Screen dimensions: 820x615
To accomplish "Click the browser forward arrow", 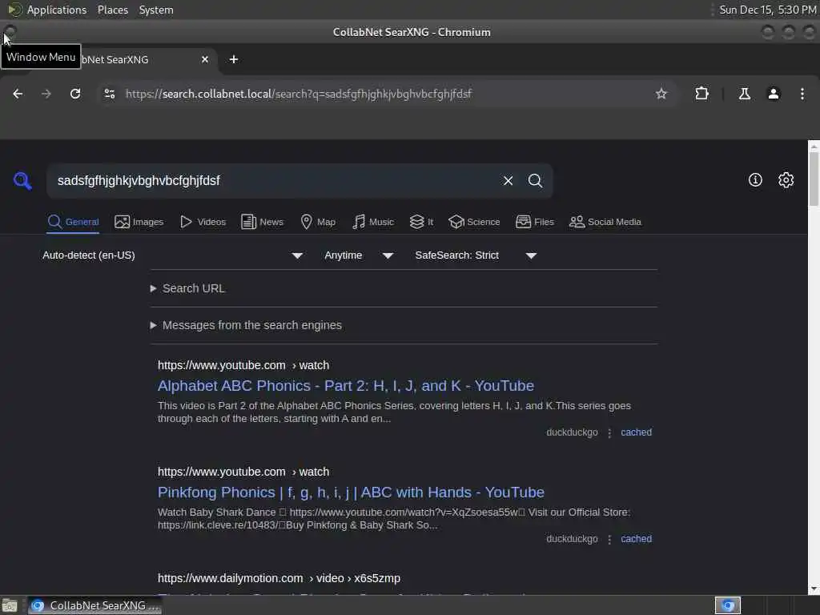I will click(46, 94).
